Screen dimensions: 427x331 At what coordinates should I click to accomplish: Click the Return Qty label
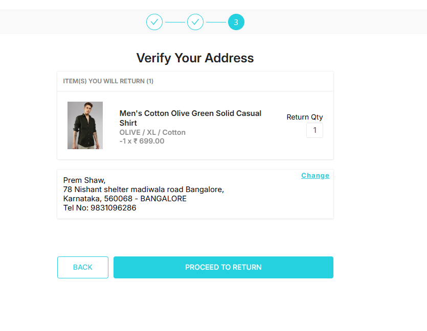pyautogui.click(x=305, y=117)
